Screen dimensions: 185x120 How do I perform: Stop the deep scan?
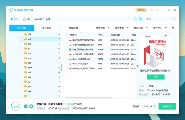tap(31, 106)
